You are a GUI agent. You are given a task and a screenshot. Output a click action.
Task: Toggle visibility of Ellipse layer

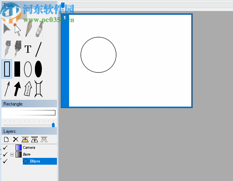pyautogui.click(x=5, y=161)
